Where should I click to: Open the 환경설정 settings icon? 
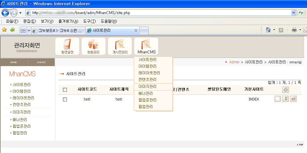click(x=67, y=46)
